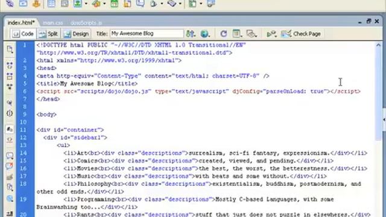Click the code pane scroll up arrow

(x=378, y=45)
